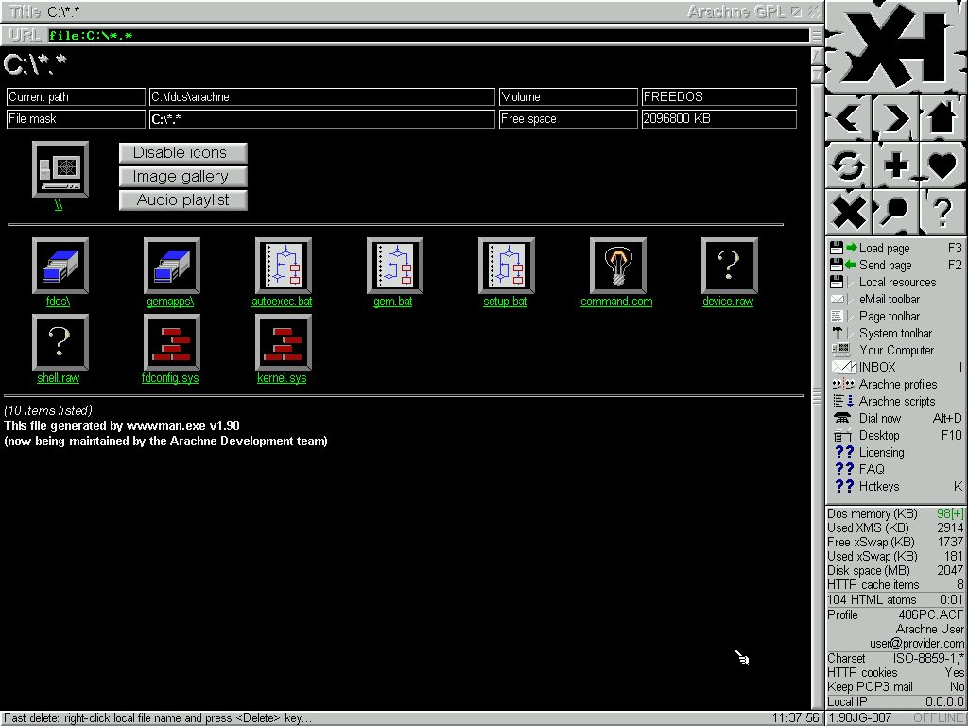
Task: Open the Image gallery button
Action: (182, 177)
